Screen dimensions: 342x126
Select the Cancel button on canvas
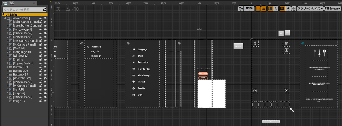[203, 78]
